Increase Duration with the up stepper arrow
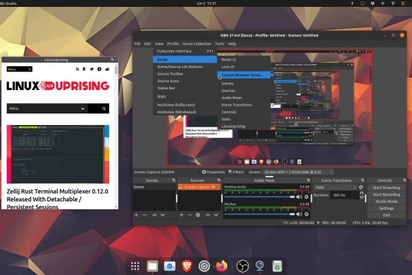Viewport: 412px width, 275px height. [362, 193]
